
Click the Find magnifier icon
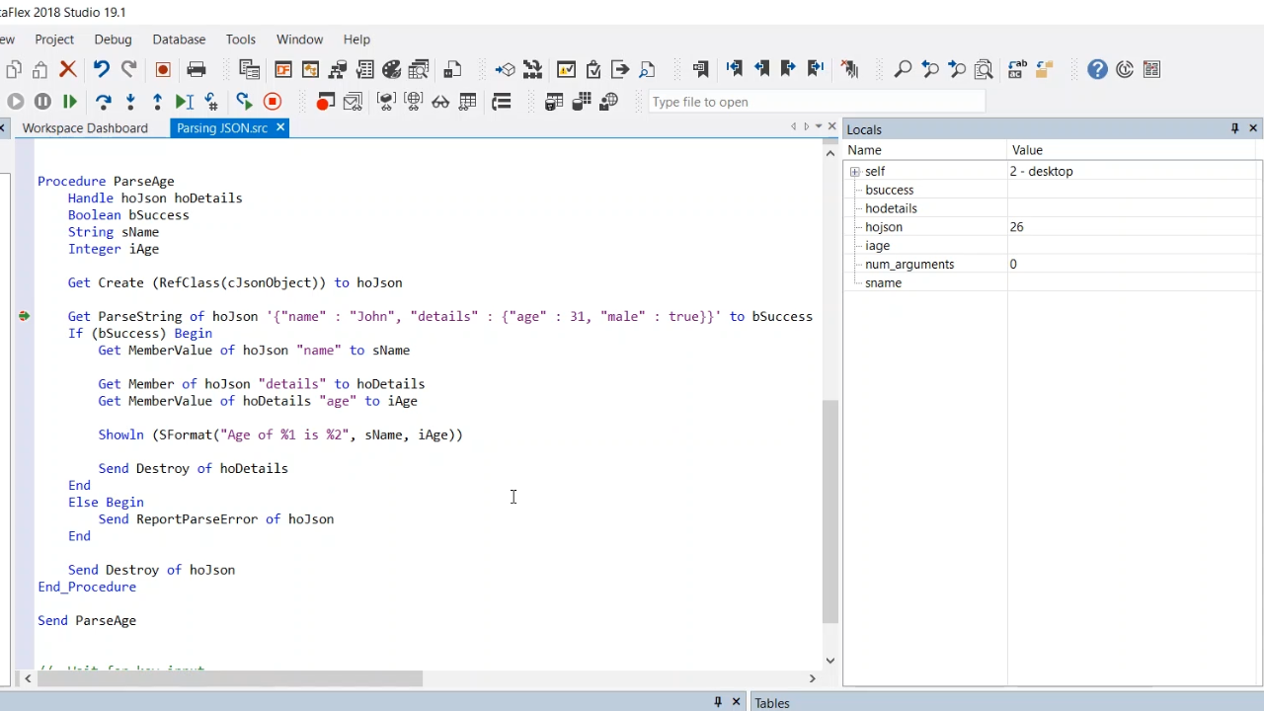903,69
